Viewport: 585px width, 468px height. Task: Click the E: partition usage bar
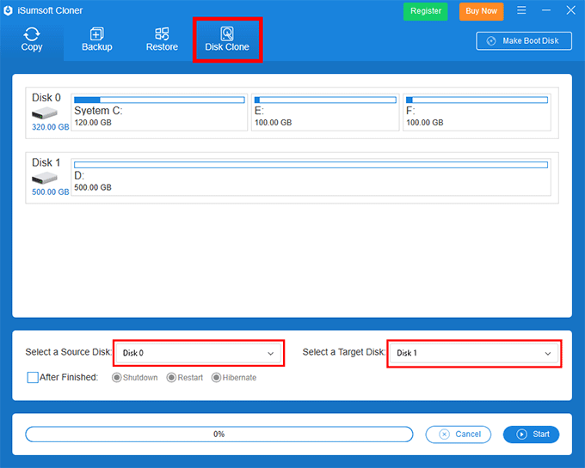tap(325, 100)
